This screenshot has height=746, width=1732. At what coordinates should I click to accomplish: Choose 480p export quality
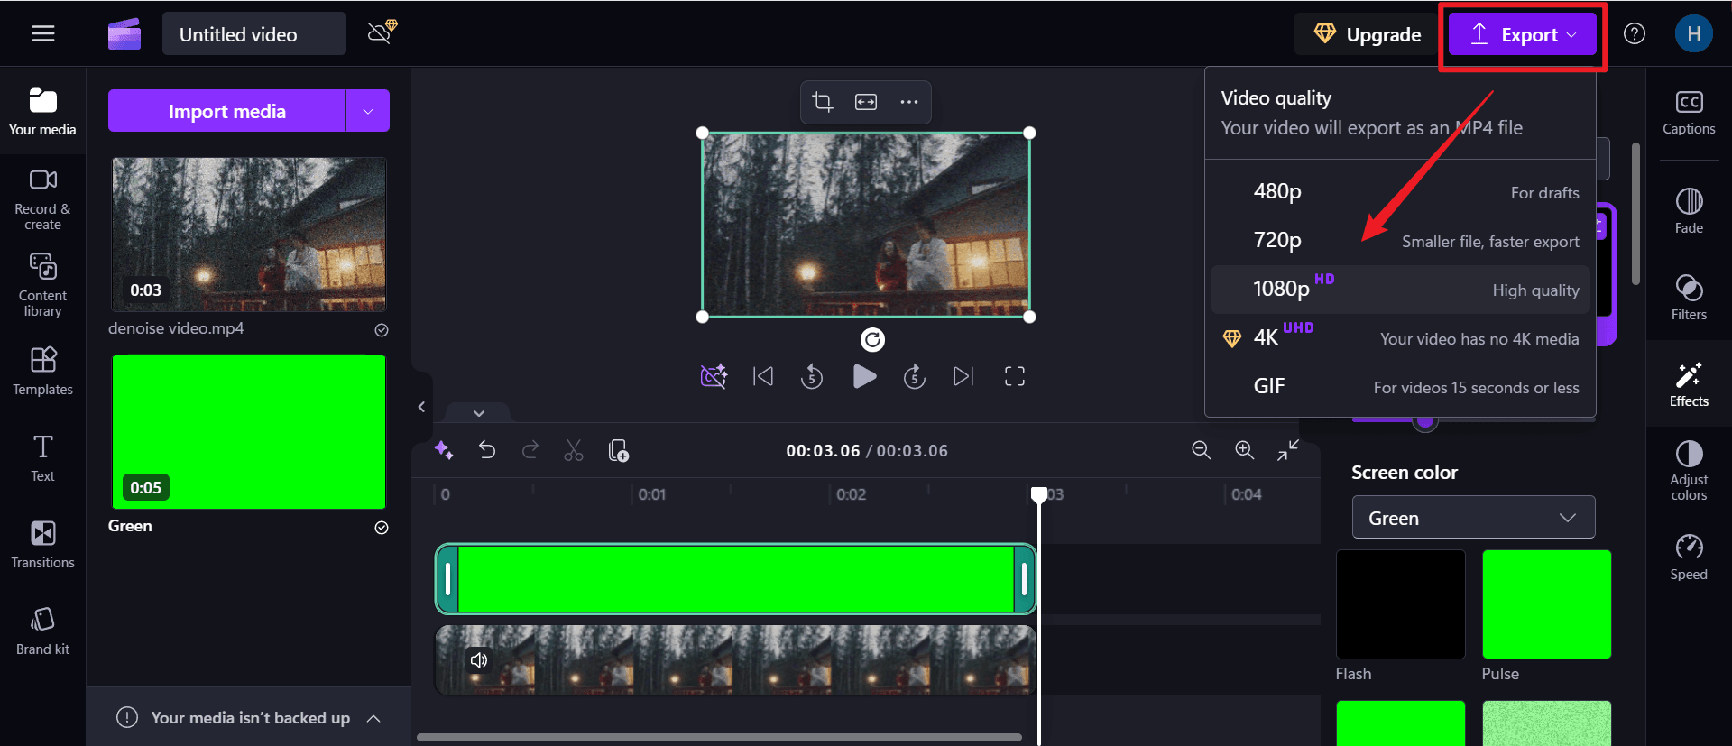pyautogui.click(x=1400, y=192)
